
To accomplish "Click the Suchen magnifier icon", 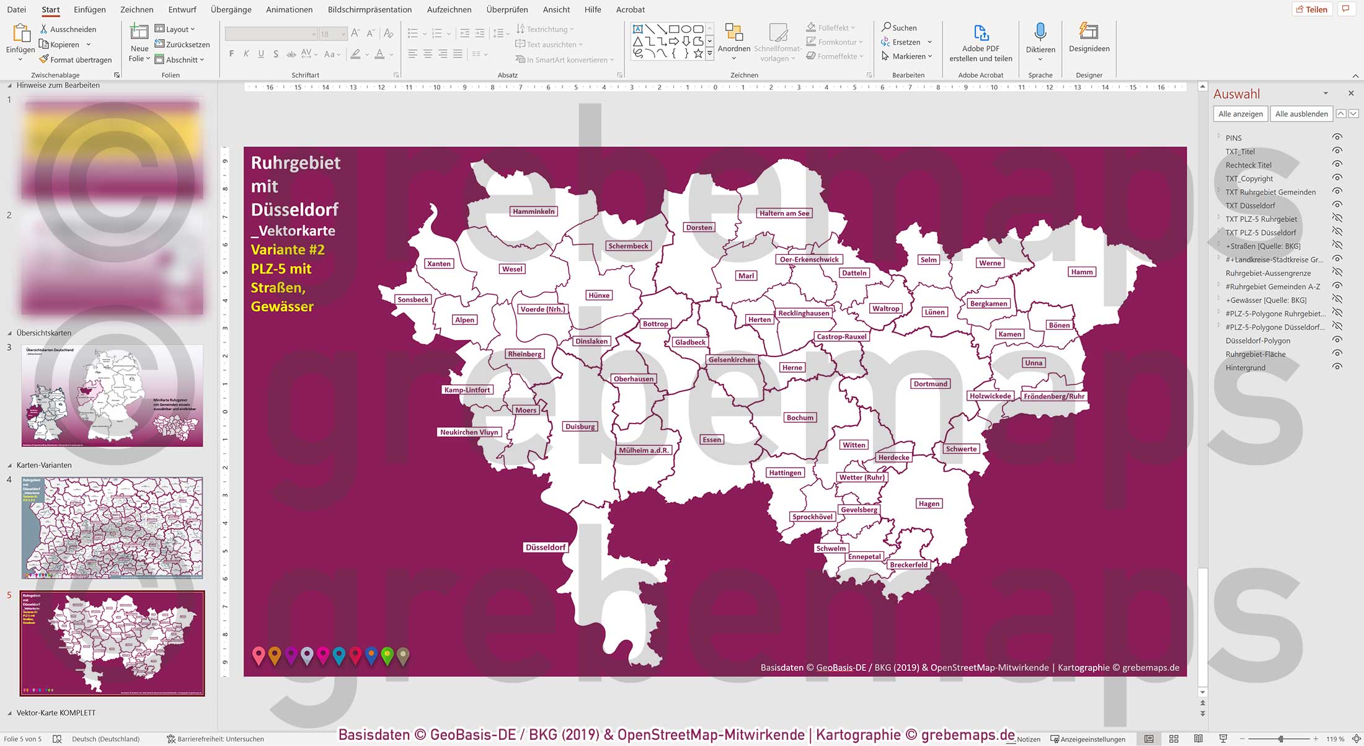I will click(x=887, y=27).
